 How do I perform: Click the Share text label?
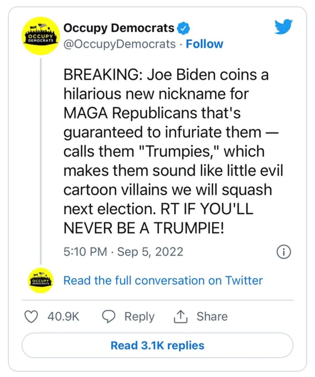click(x=212, y=317)
